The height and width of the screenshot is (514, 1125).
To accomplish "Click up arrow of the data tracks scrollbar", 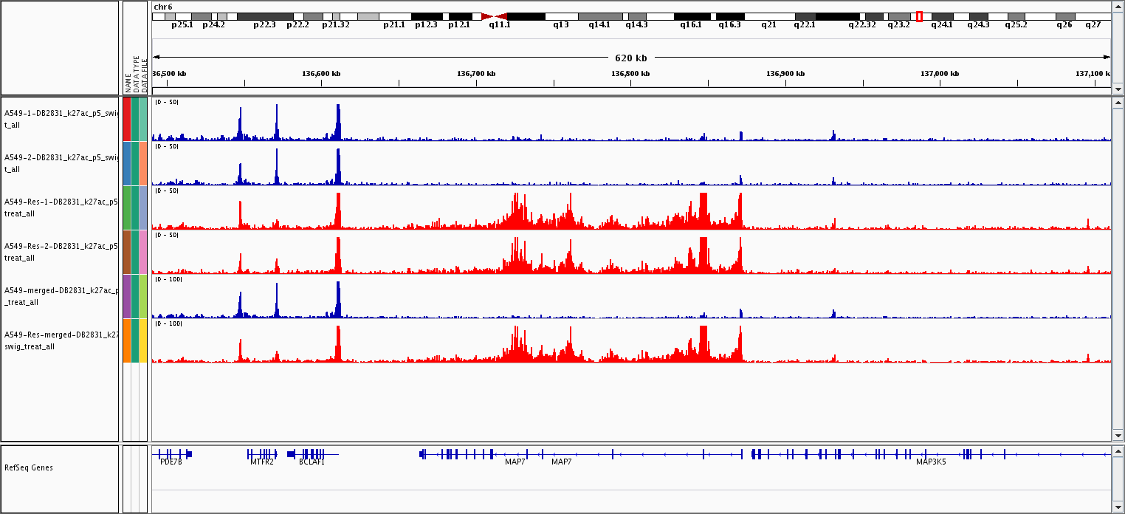I will point(1118,103).
